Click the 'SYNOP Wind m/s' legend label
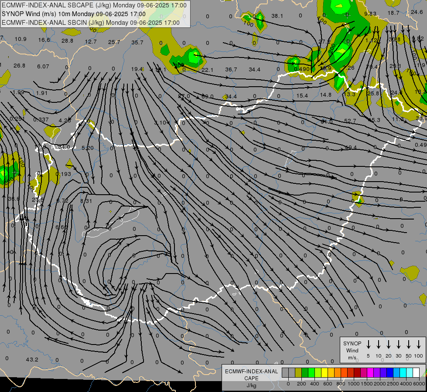 coord(352,350)
